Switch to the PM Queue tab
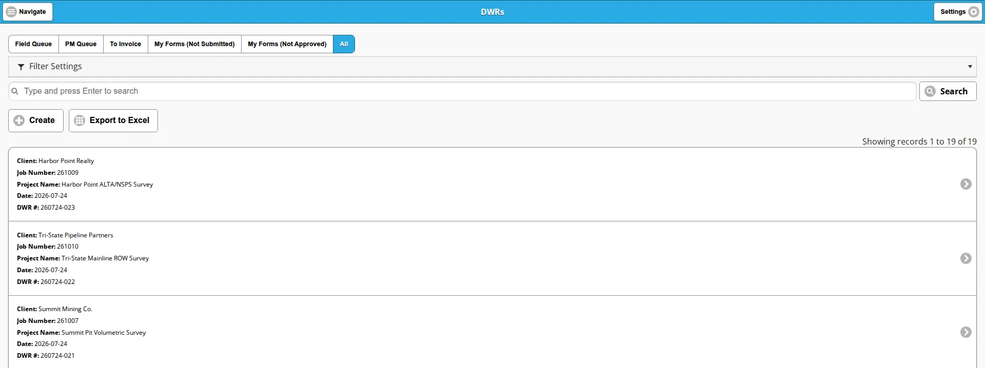This screenshot has width=985, height=368. click(x=81, y=44)
